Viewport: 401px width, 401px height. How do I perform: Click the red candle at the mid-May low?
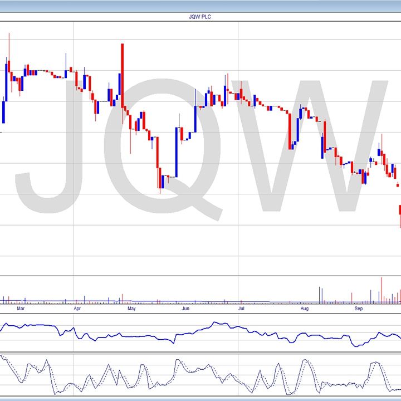pyautogui.click(x=159, y=178)
